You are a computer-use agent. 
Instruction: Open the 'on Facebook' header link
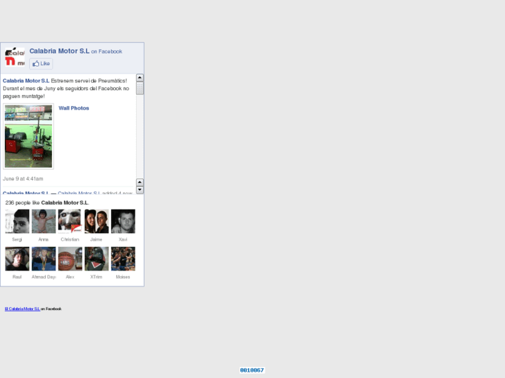106,51
